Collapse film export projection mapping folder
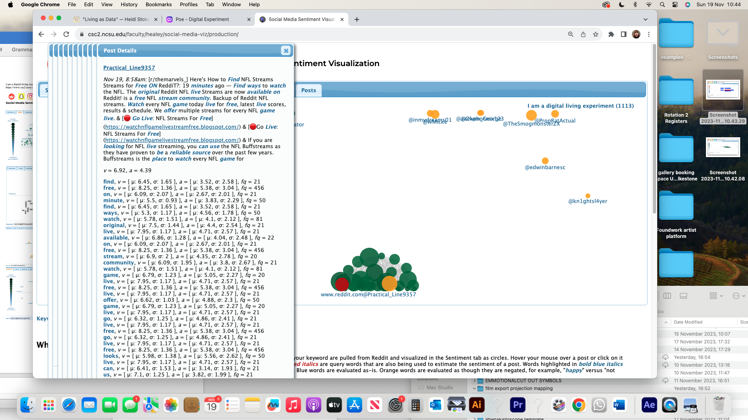748x420 pixels. (x=474, y=388)
